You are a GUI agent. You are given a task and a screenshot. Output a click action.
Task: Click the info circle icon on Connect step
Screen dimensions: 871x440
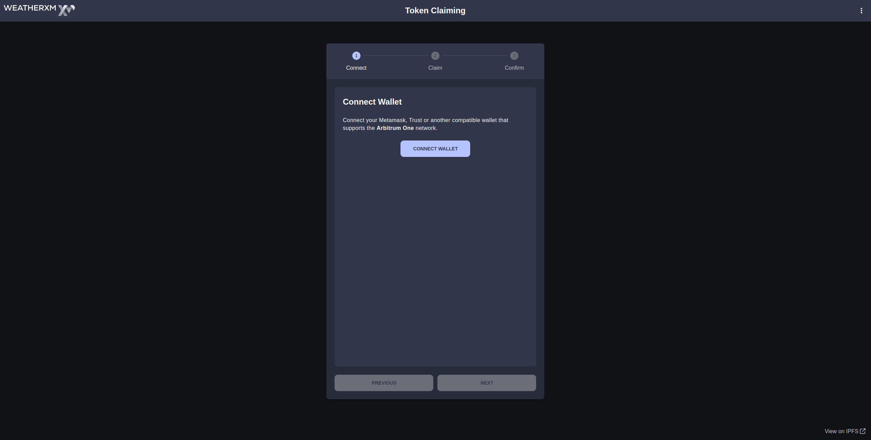[x=356, y=56]
